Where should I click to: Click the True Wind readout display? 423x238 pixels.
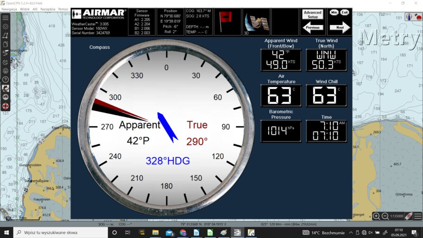[x=326, y=60]
